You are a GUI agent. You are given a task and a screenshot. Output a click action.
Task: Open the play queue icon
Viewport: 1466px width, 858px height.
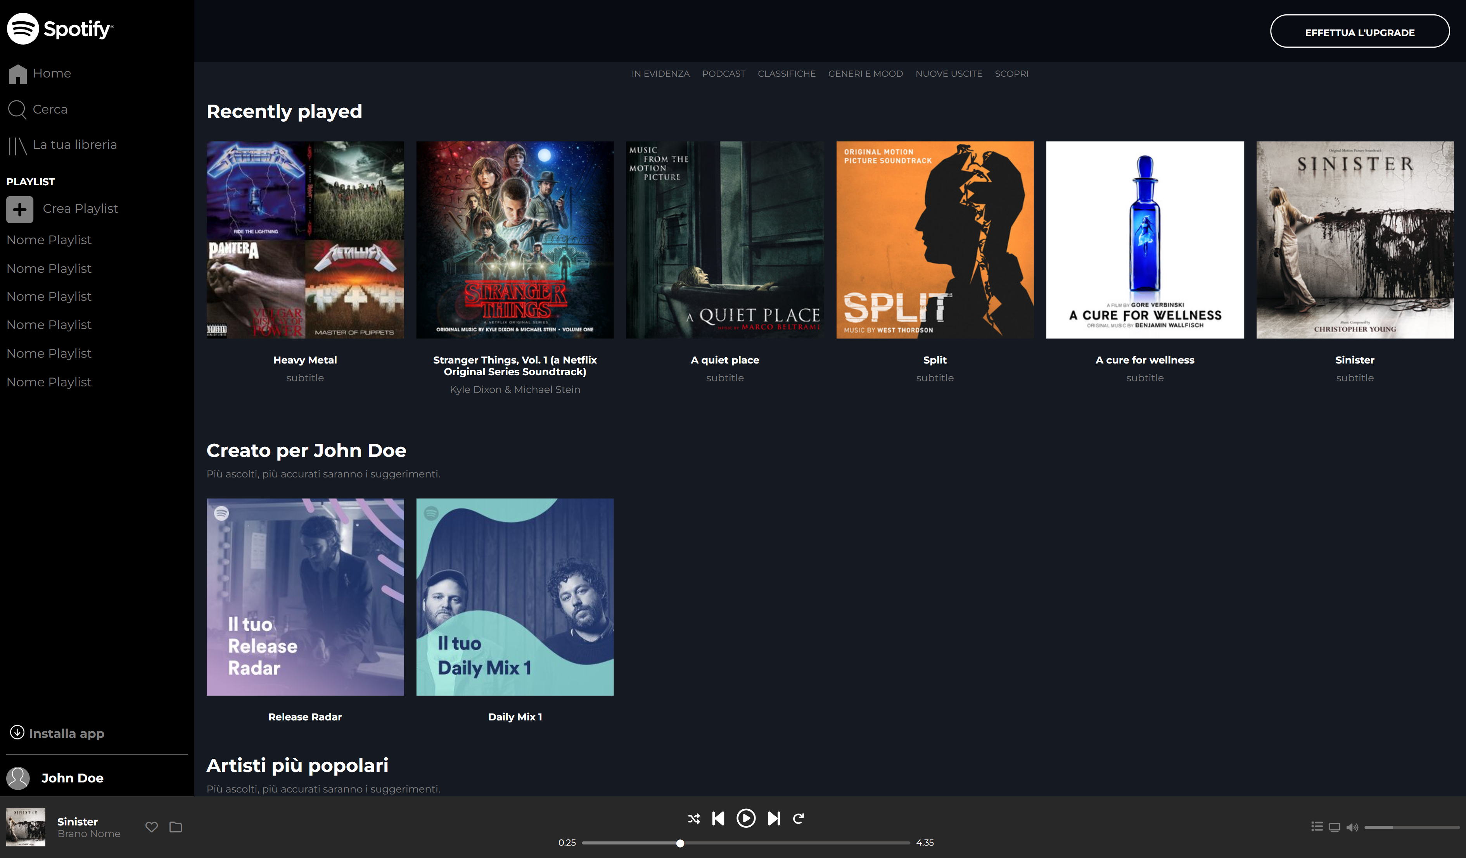[x=1317, y=827]
